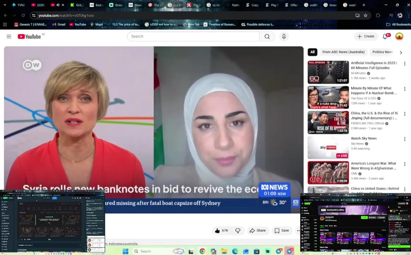Open more actions beside Save

coord(298,231)
